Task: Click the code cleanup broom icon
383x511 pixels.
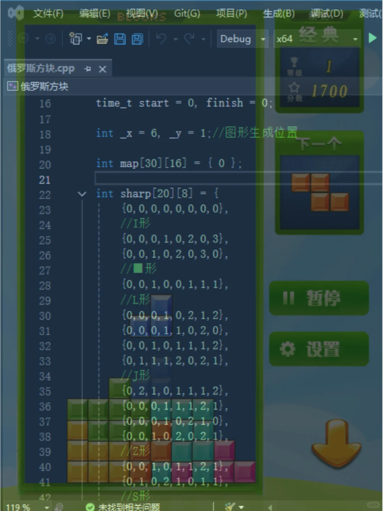Action: coord(230,507)
